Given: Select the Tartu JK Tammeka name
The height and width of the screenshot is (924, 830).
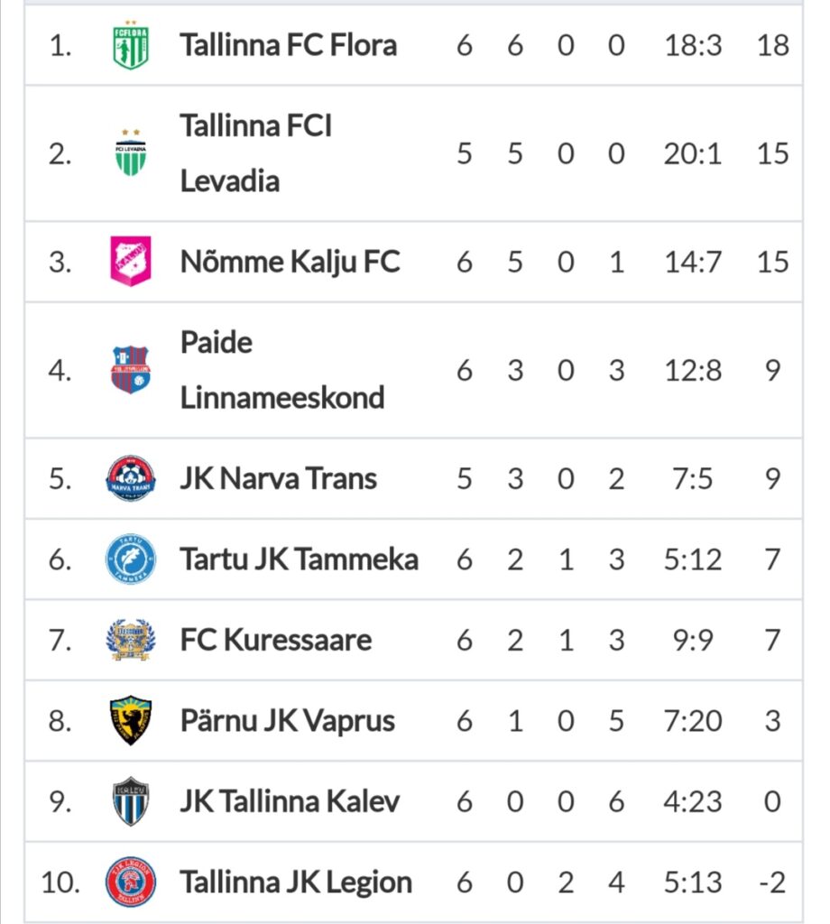Looking at the screenshot, I should 300,559.
